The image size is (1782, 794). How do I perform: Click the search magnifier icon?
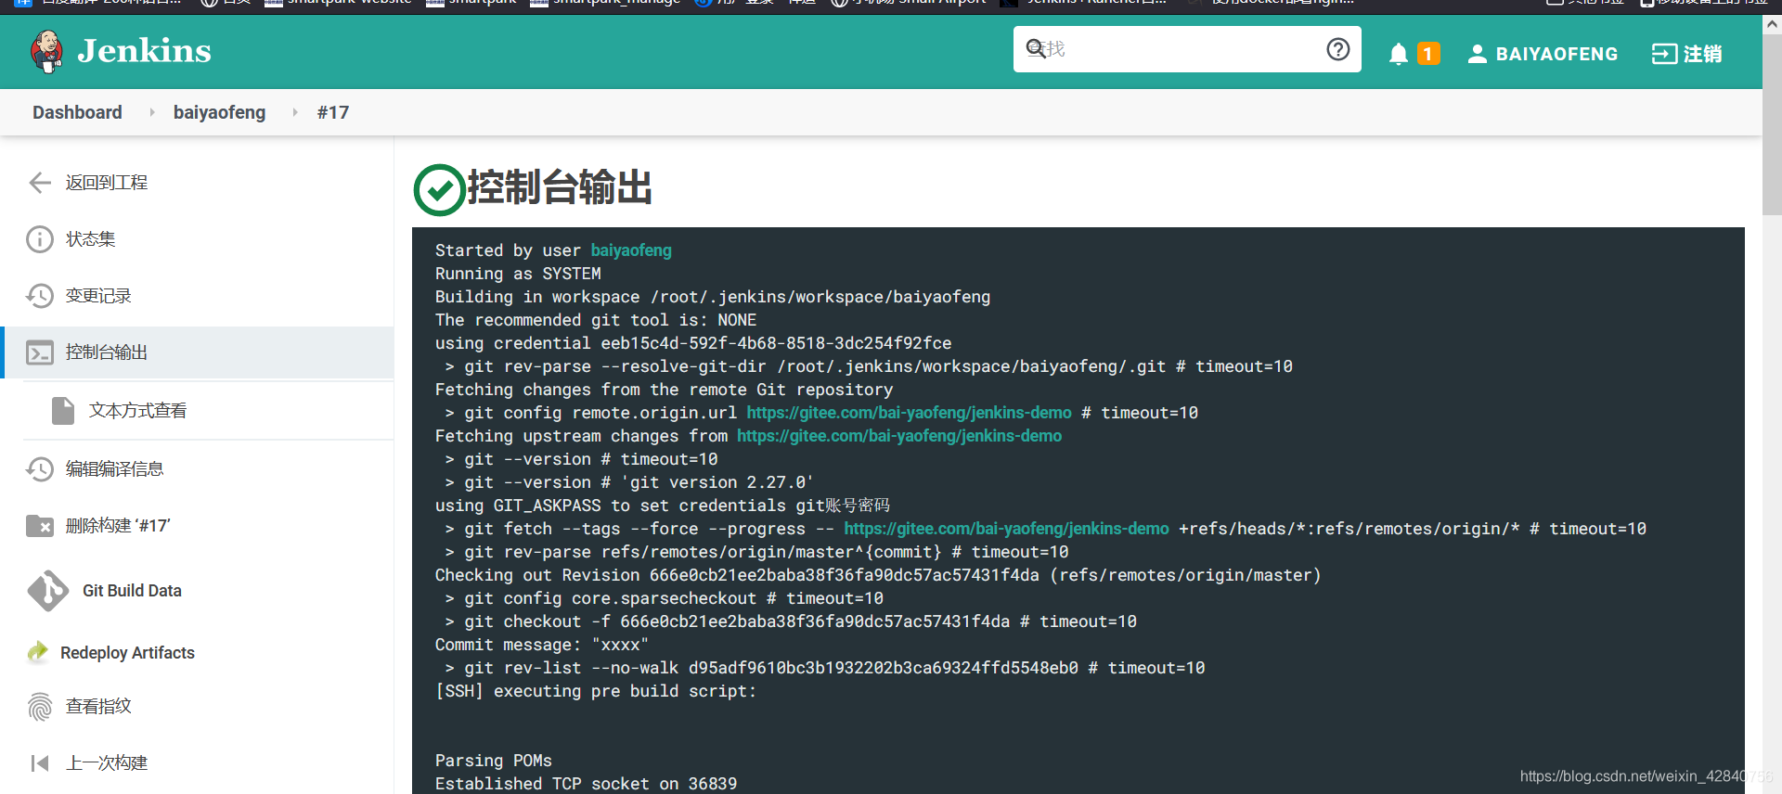1035,48
